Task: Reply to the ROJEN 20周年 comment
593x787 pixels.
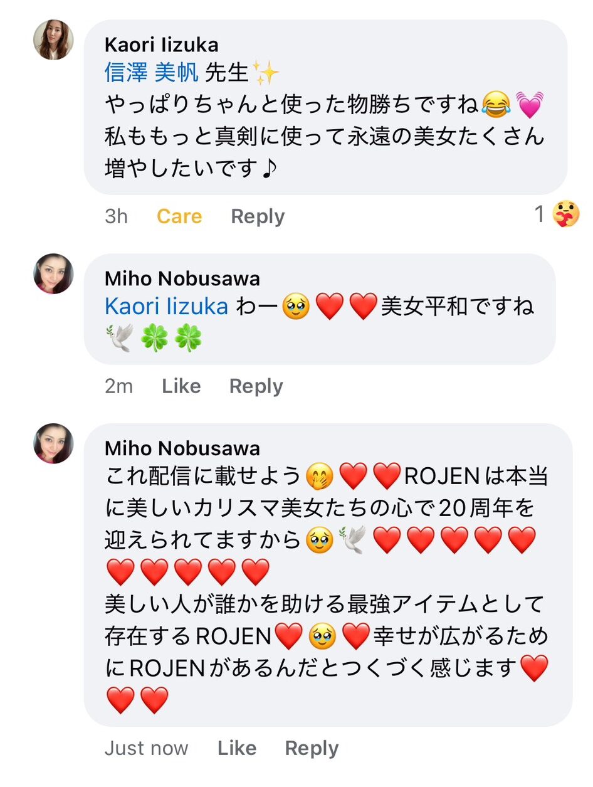Action: pyautogui.click(x=312, y=748)
